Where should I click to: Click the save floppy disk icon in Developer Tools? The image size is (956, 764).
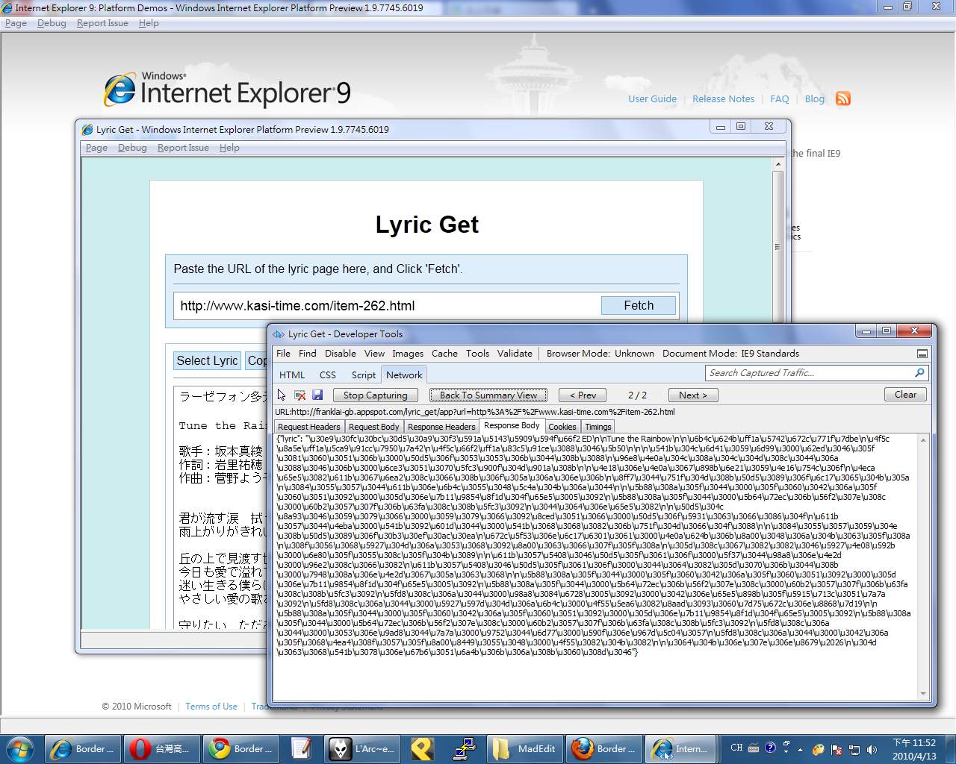317,395
